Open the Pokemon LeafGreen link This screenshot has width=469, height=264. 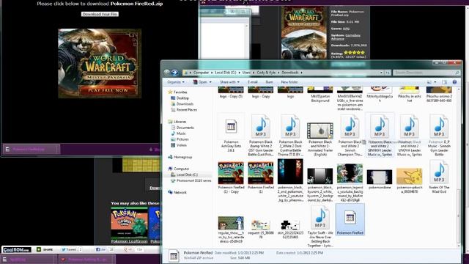[x=129, y=241]
